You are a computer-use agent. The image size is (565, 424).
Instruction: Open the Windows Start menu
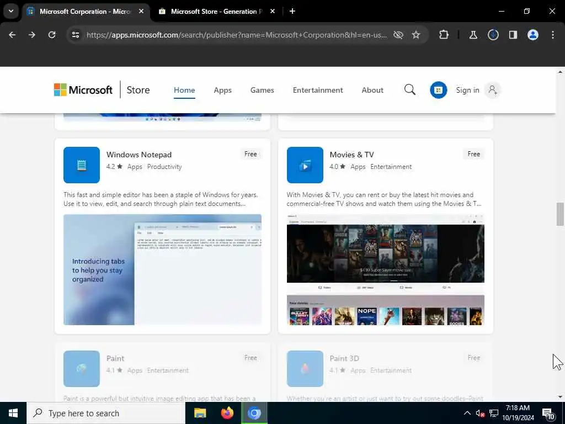13,413
